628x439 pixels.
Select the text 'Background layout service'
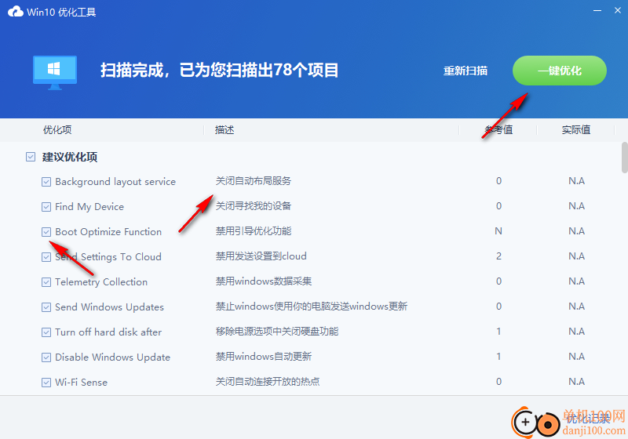coord(115,182)
